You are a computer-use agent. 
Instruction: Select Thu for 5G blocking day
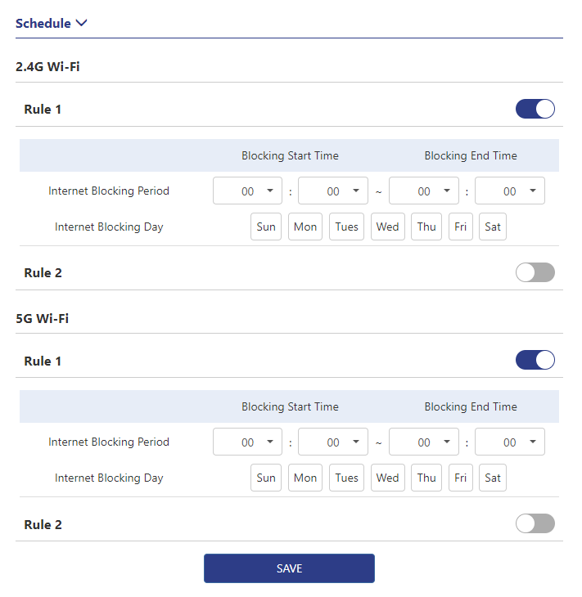426,478
